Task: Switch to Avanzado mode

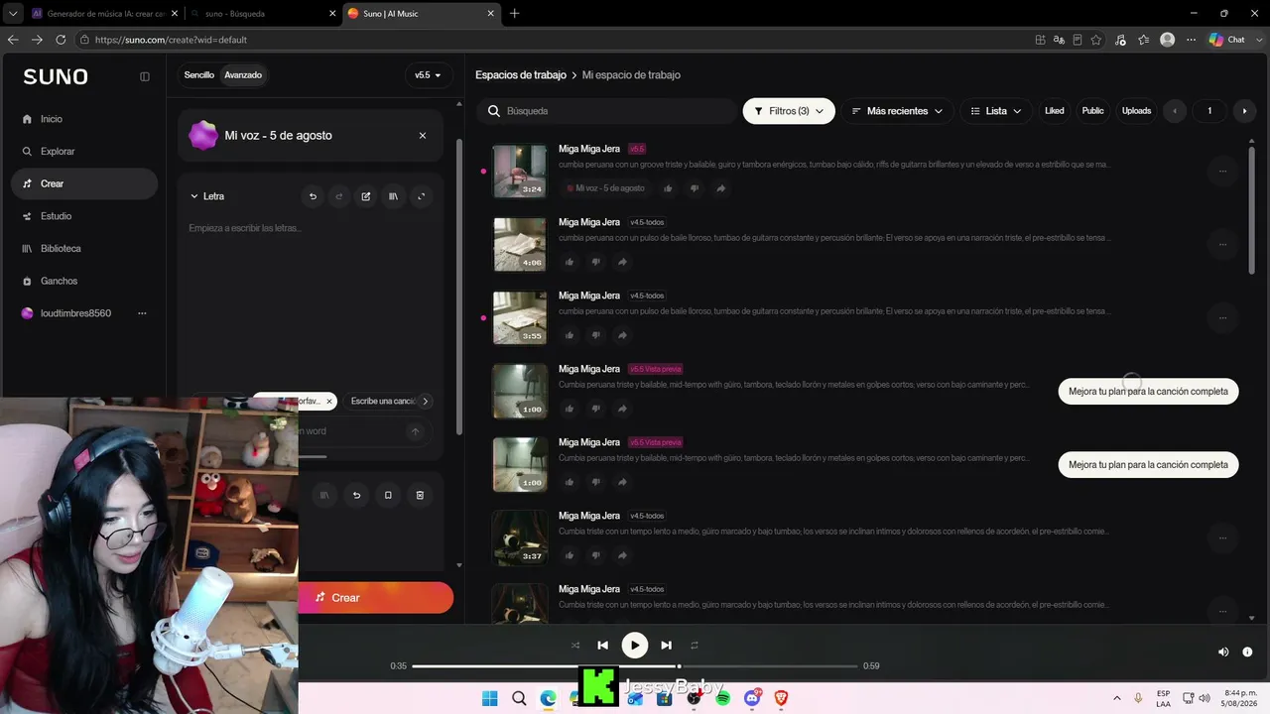Action: pos(243,75)
